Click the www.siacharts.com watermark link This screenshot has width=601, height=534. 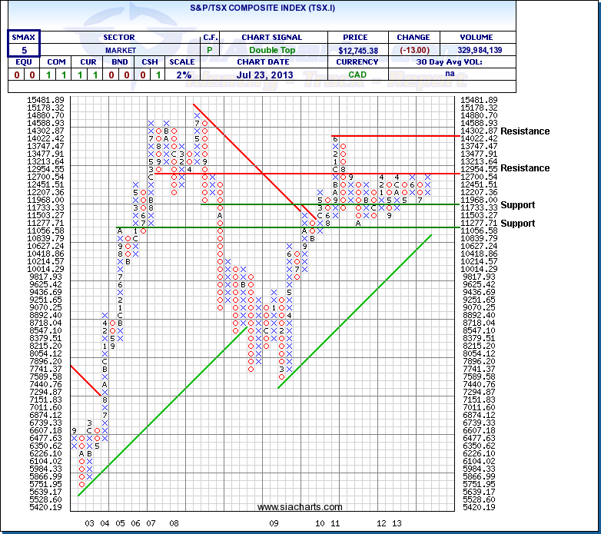tap(300, 507)
